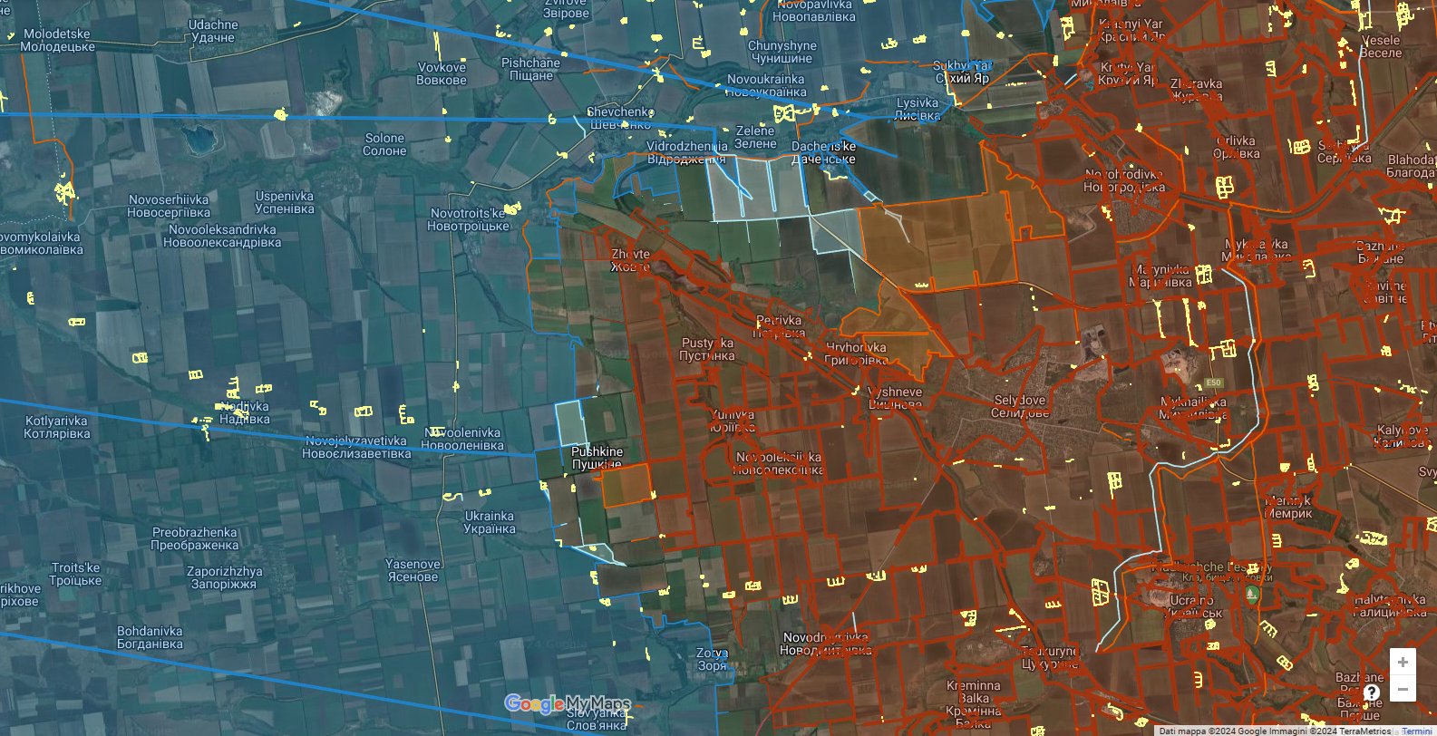This screenshot has width=1437, height=736.
Task: Zoom out with the minus button
Action: [1403, 689]
